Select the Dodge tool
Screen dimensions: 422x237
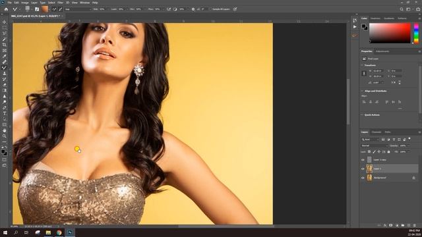(x=5, y=102)
